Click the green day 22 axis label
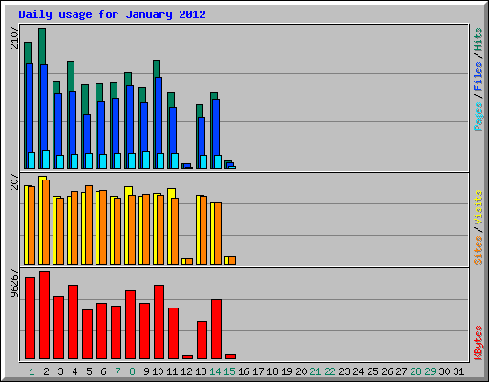 point(330,371)
